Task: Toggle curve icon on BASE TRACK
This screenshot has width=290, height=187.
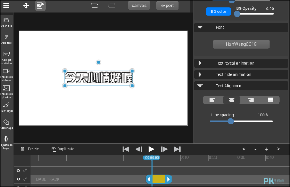Action: pos(25,179)
